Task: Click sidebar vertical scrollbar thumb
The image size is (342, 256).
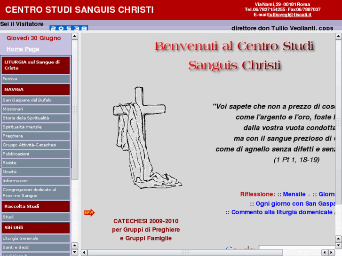Action: point(75,109)
